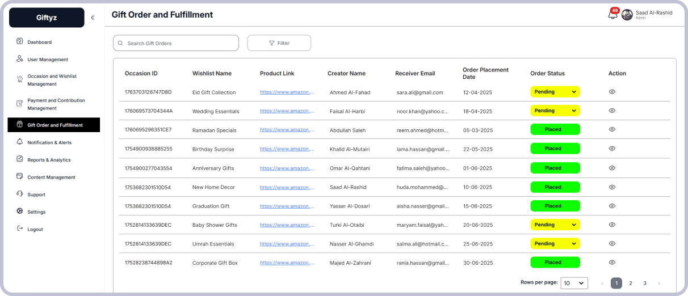View details of Eid Gift Collection order
The image size is (688, 296).
612,92
